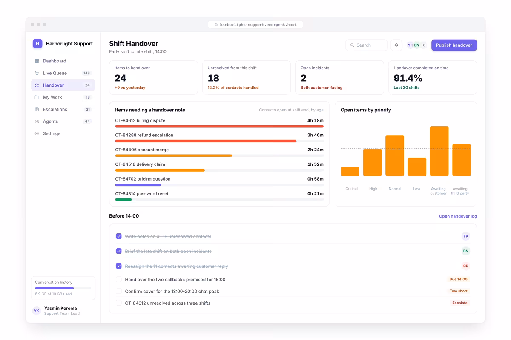The height and width of the screenshot is (340, 511).
Task: Click the Handover completed on time card
Action: pos(433,77)
